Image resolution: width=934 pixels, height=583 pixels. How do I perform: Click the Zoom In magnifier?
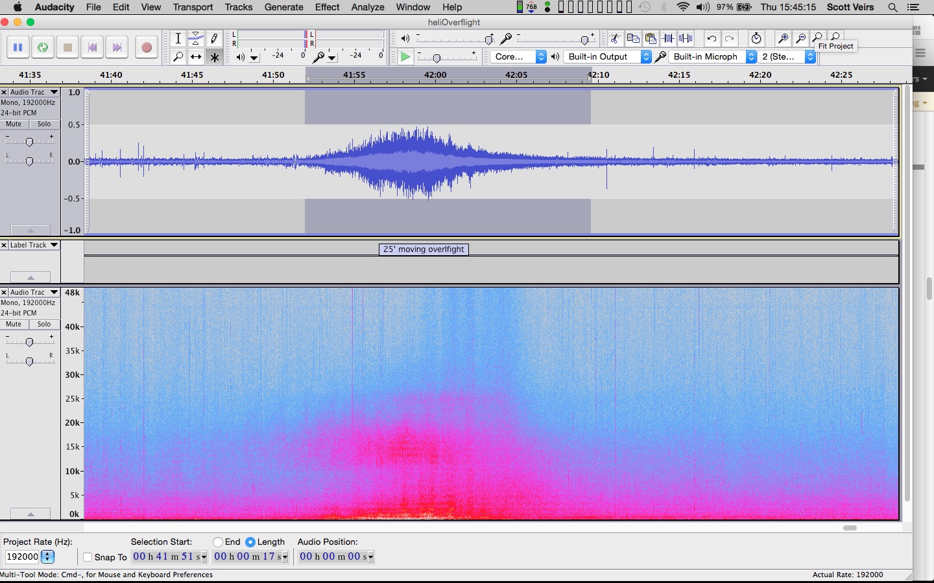pyautogui.click(x=783, y=39)
